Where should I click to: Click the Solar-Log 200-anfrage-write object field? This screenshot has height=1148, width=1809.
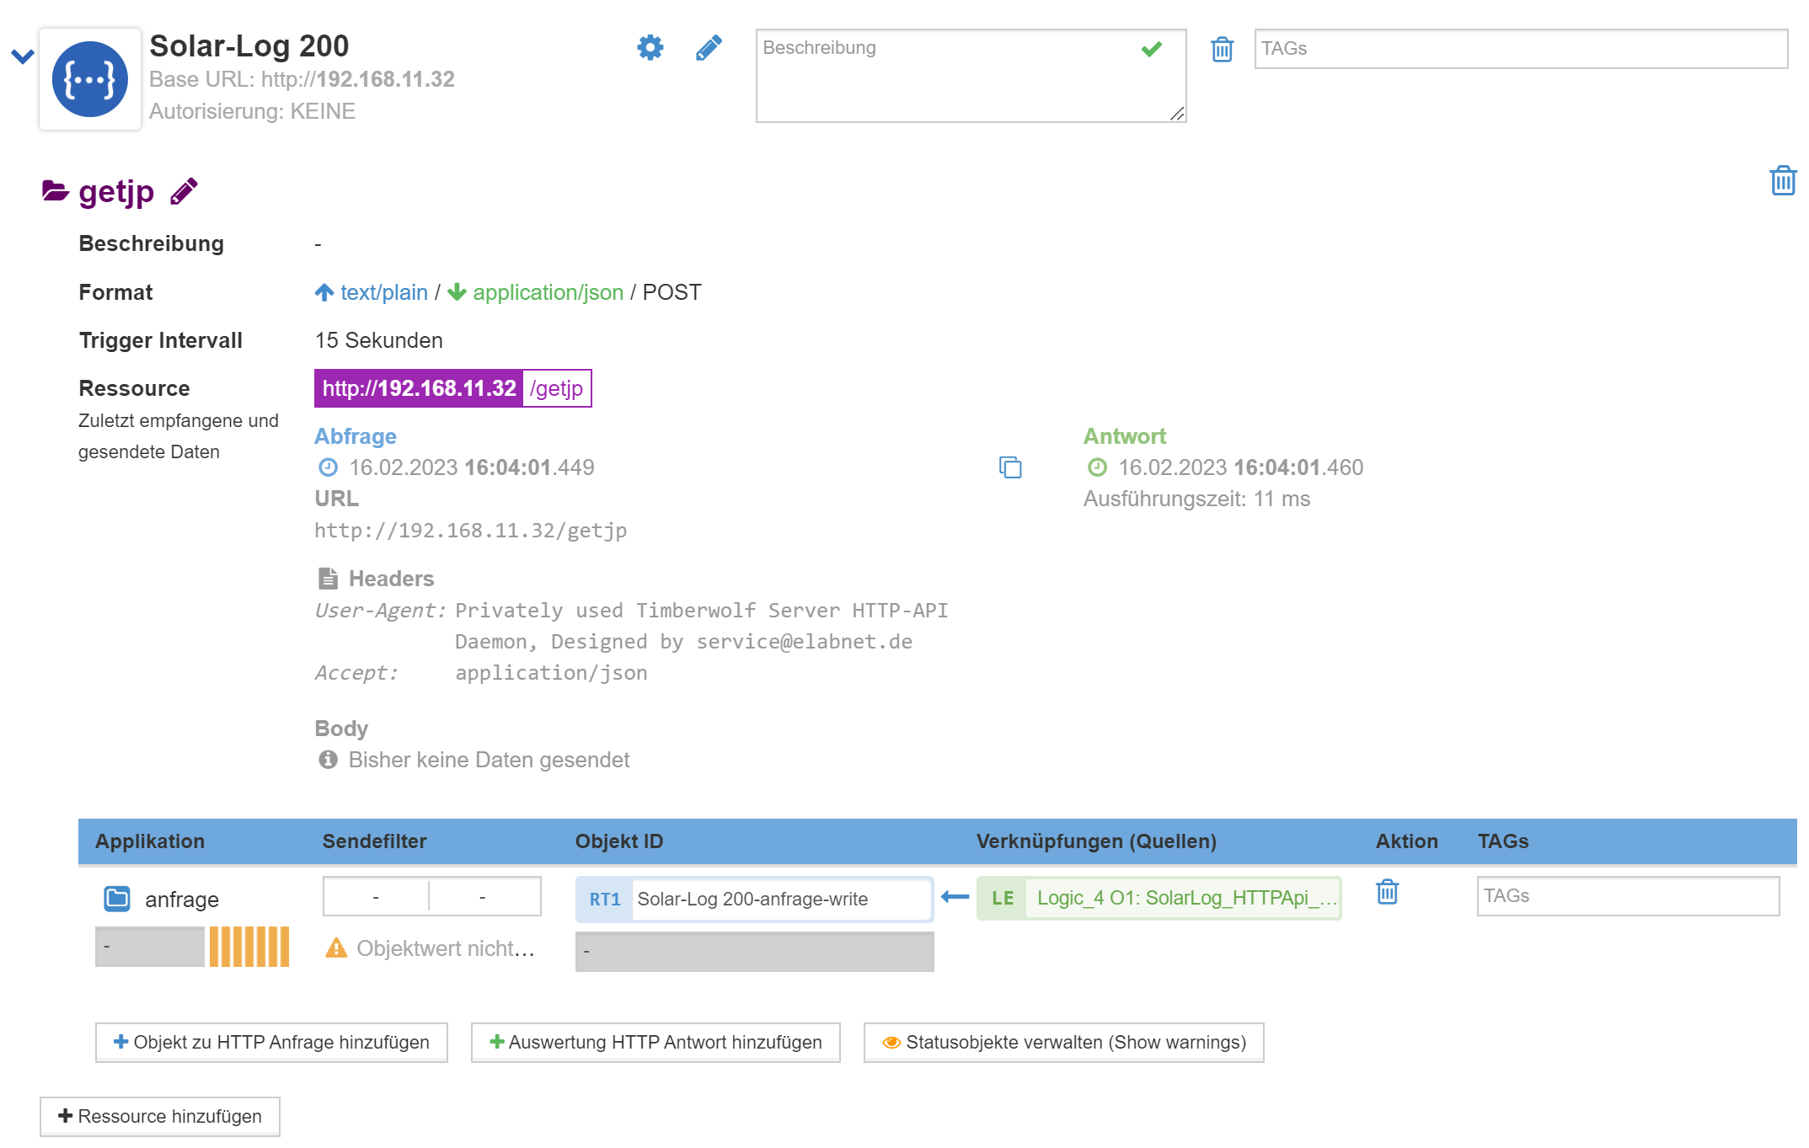pyautogui.click(x=781, y=900)
